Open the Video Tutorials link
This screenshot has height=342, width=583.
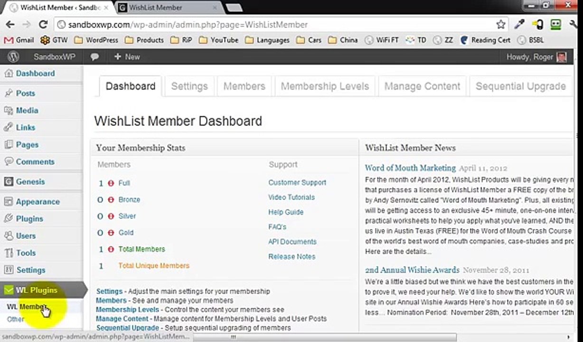click(291, 197)
